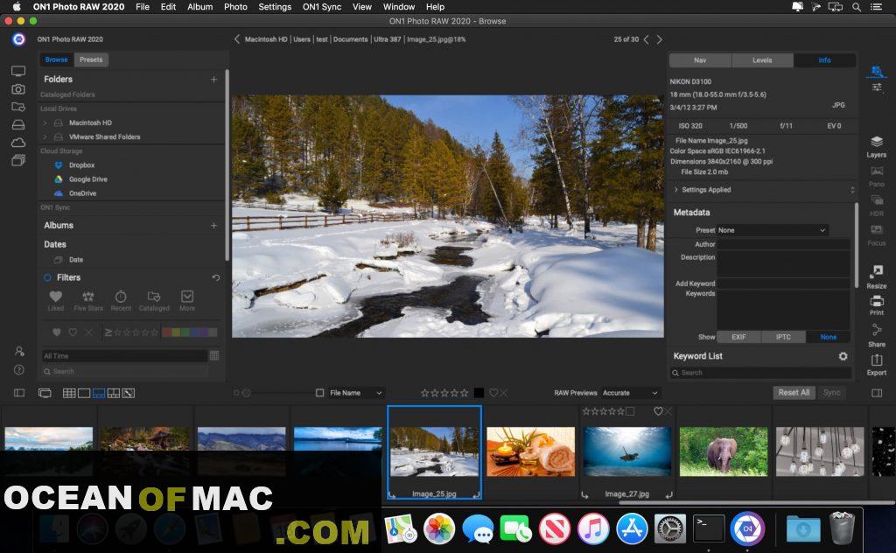This screenshot has width=896, height=553.
Task: Show IPTC metadata
Action: [783, 337]
